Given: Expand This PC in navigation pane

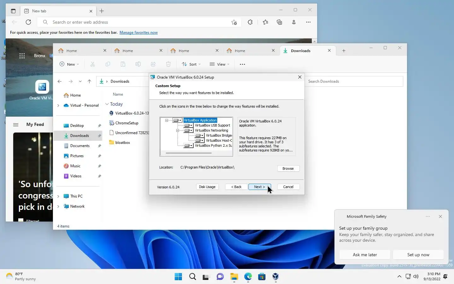Looking at the screenshot, I should [x=58, y=196].
